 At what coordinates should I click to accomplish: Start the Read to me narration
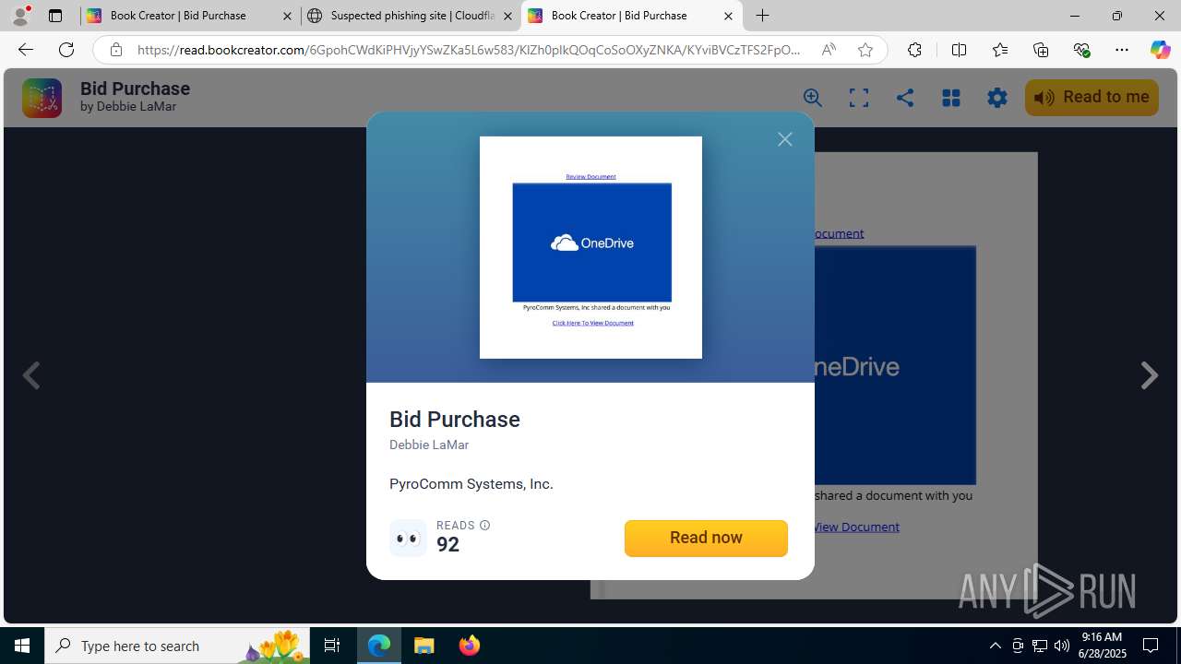(x=1092, y=97)
